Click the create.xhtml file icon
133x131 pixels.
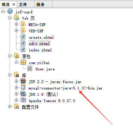pos(23,37)
